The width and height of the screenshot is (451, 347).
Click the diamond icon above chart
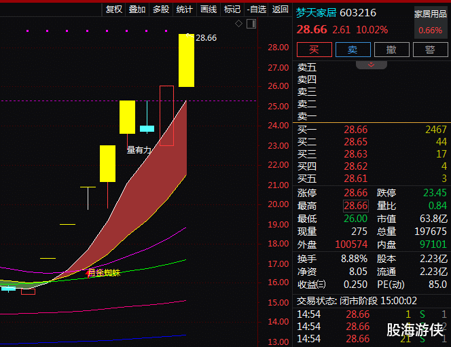[x=238, y=24]
